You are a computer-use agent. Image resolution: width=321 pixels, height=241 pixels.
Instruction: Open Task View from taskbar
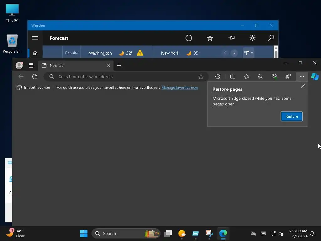[x=168, y=233]
